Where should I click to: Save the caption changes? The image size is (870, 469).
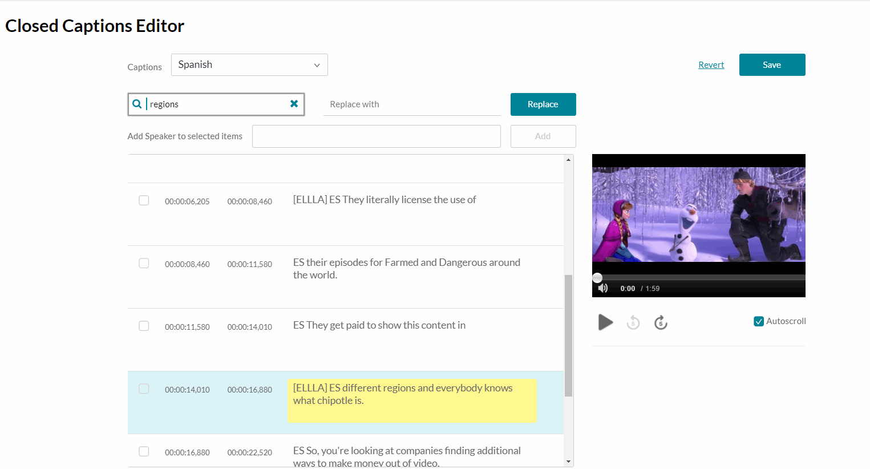[x=772, y=64]
